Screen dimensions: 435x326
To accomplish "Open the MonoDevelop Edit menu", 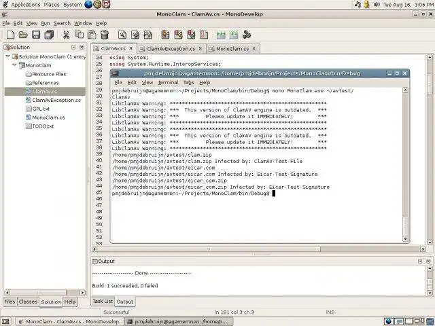I will [x=18, y=23].
